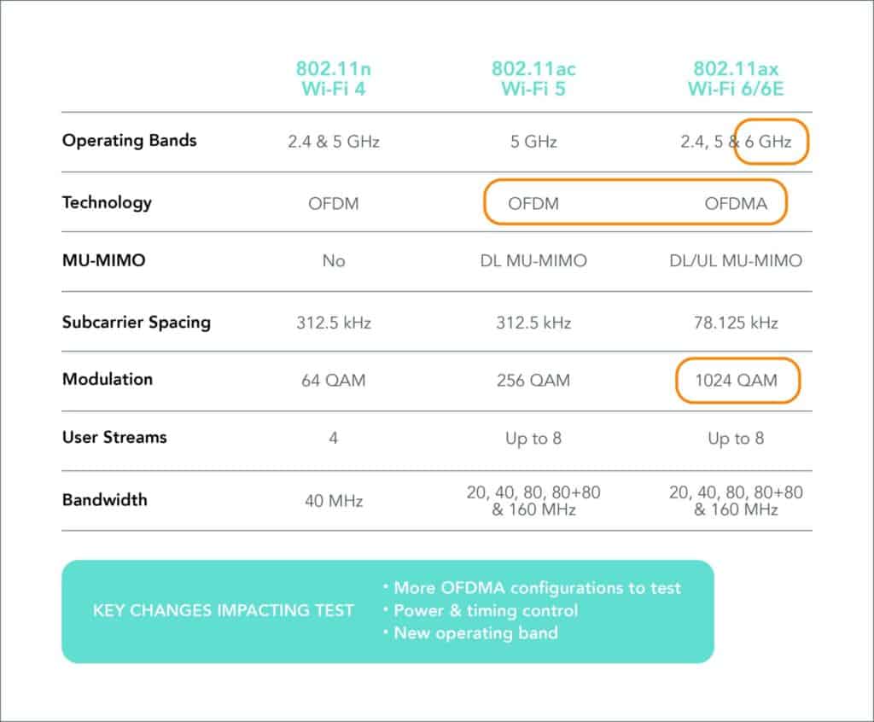Click the 802.11ax Wi-Fi 6/6E column header

736,79
